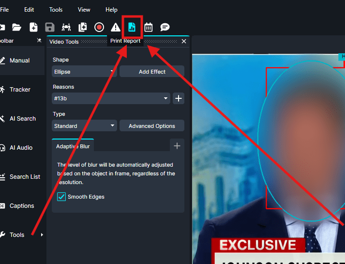Click the people group icon
Screen dimensions: 345x264
(66, 27)
